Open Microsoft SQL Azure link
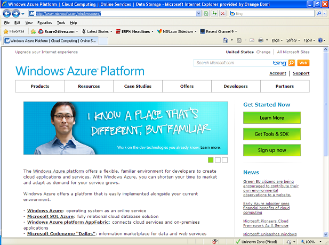Viewport: 329px width, 245px height. (x=51, y=216)
